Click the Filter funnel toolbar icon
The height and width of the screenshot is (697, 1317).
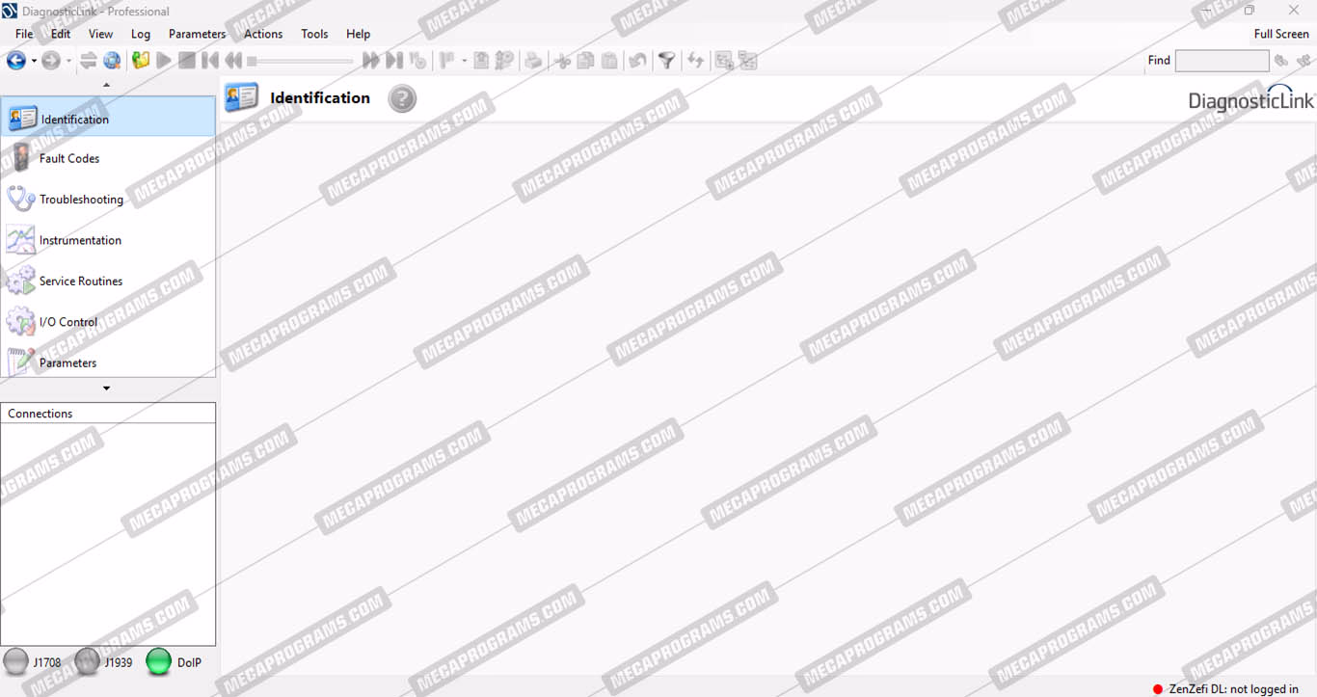666,61
